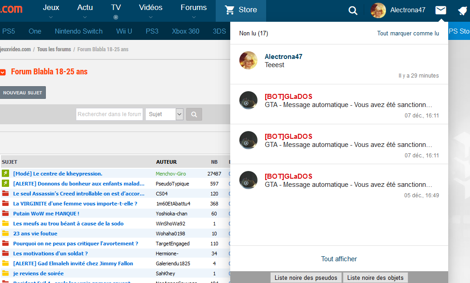
Task: Select the Nintendo Switch platform tab
Action: 79,31
